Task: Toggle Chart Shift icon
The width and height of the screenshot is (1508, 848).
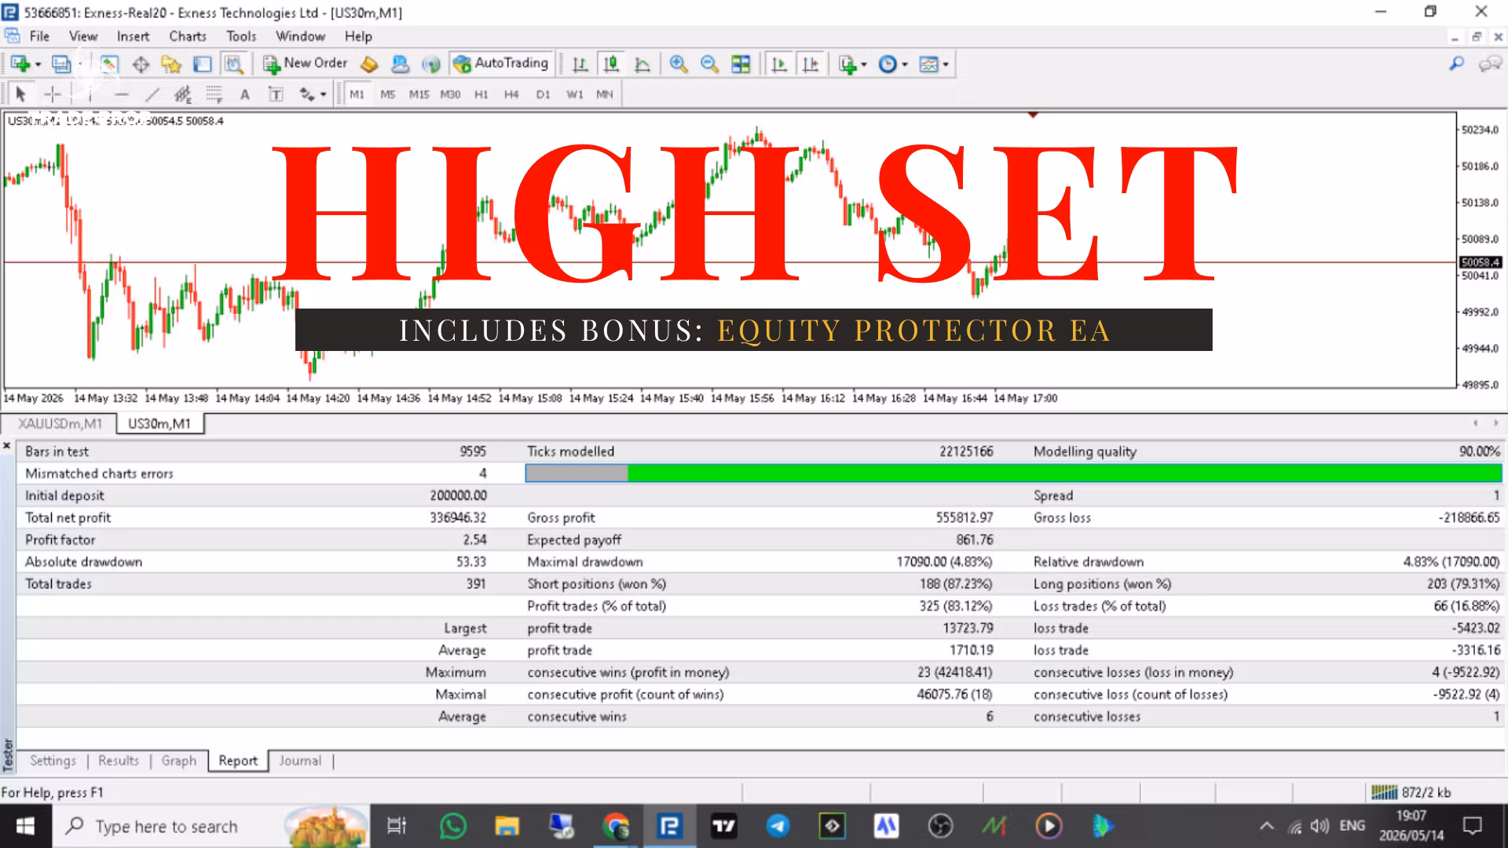Action: coord(811,64)
